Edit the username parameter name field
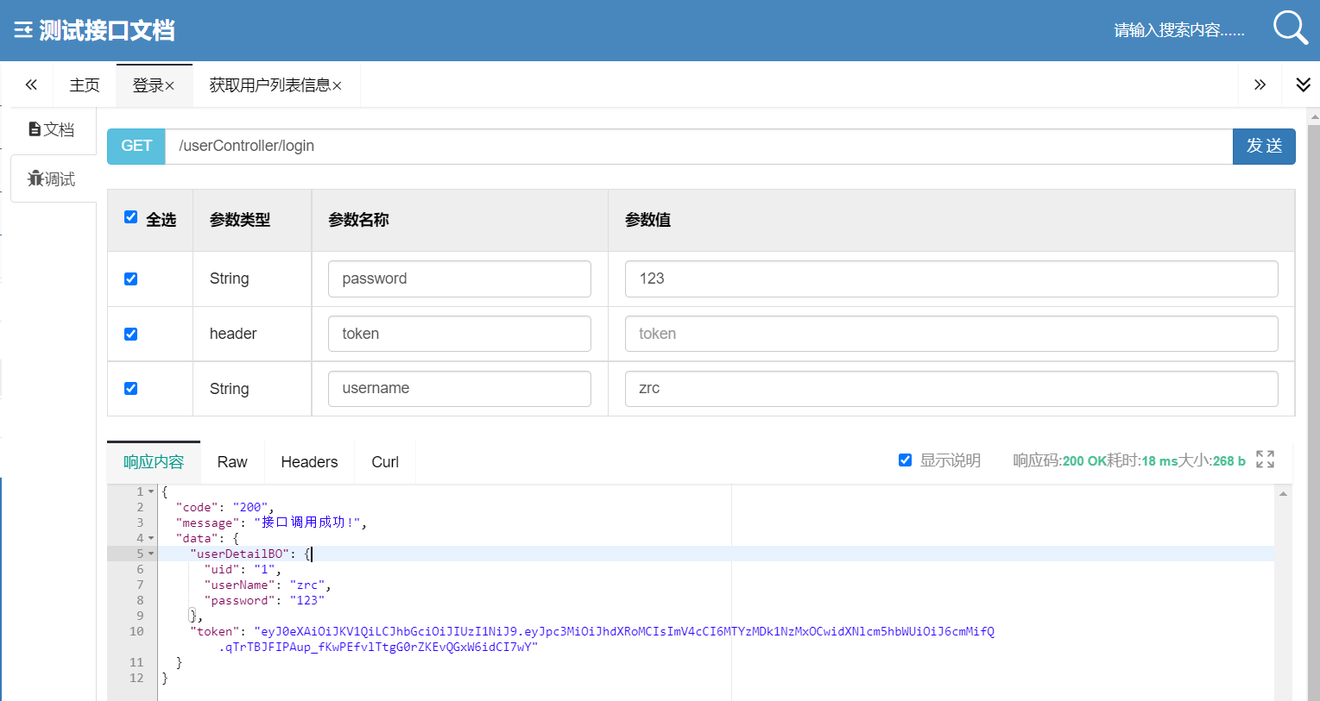 point(459,389)
